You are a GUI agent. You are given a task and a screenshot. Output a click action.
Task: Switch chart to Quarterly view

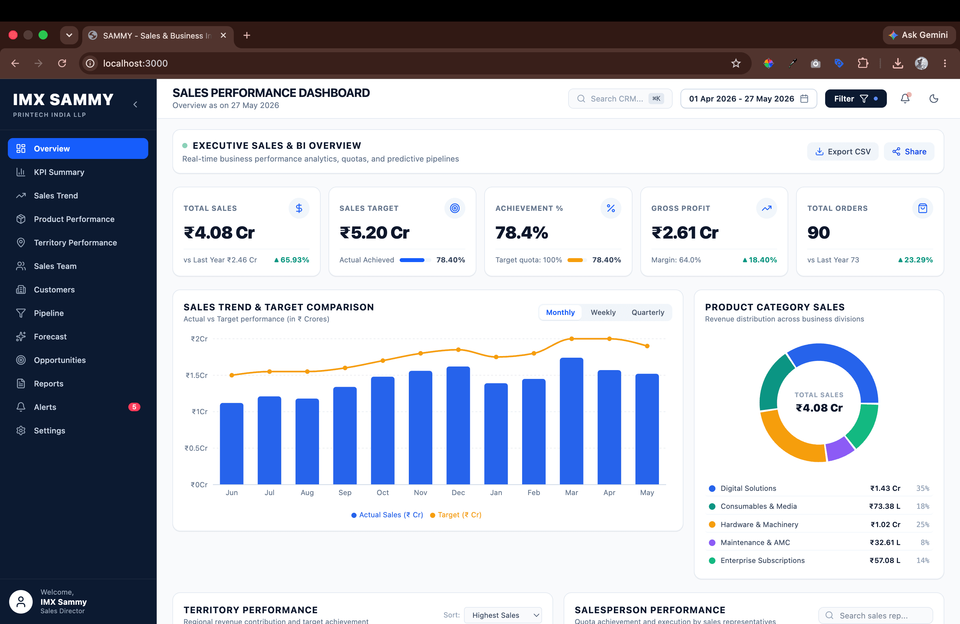click(x=648, y=312)
